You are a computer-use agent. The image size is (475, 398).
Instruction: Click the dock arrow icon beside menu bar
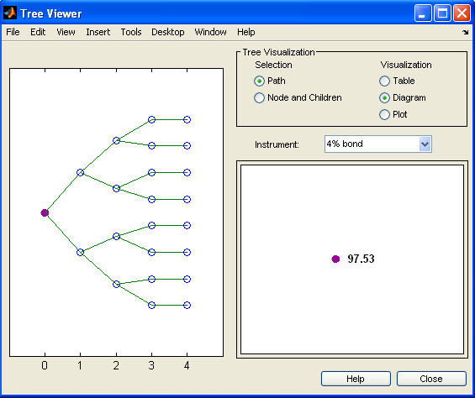click(465, 32)
